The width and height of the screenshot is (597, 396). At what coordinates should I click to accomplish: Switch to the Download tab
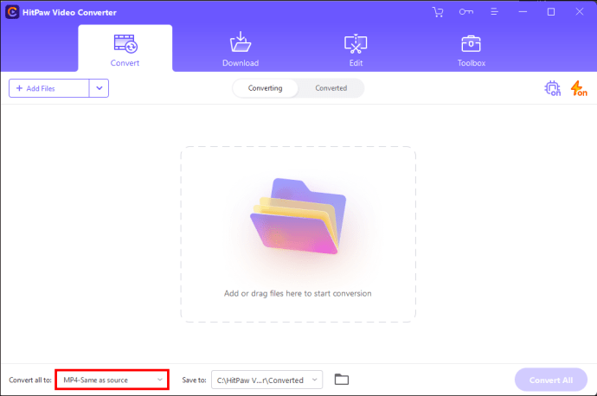pyautogui.click(x=241, y=49)
